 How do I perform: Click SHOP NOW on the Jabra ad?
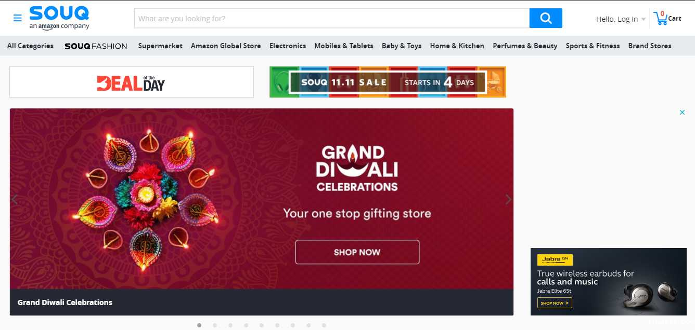pyautogui.click(x=555, y=303)
